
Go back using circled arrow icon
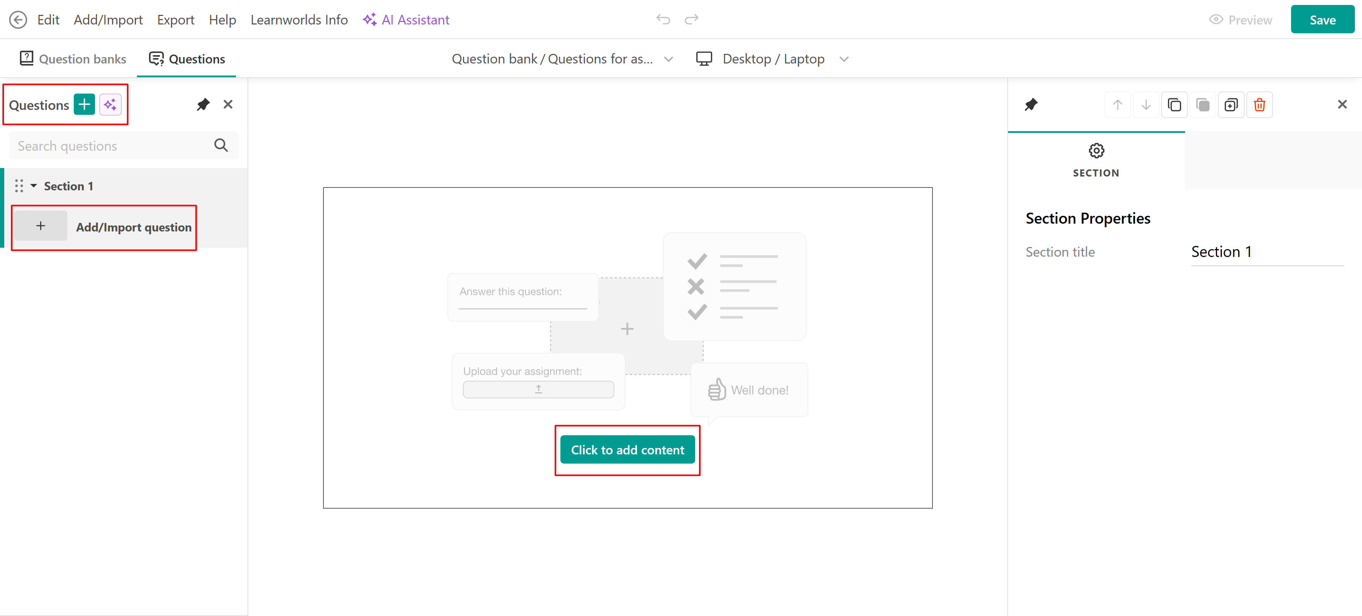click(x=18, y=20)
